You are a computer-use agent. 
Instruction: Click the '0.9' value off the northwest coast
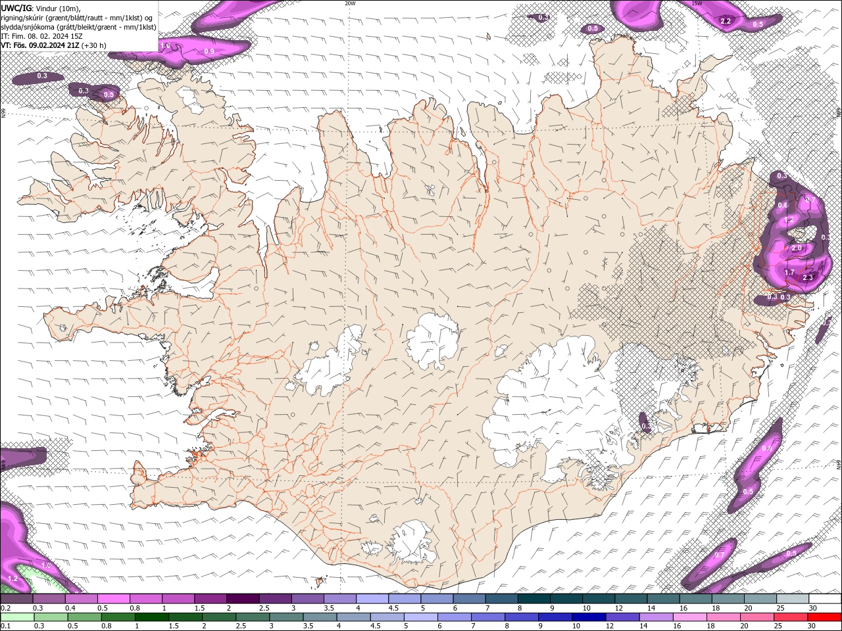tap(209, 51)
